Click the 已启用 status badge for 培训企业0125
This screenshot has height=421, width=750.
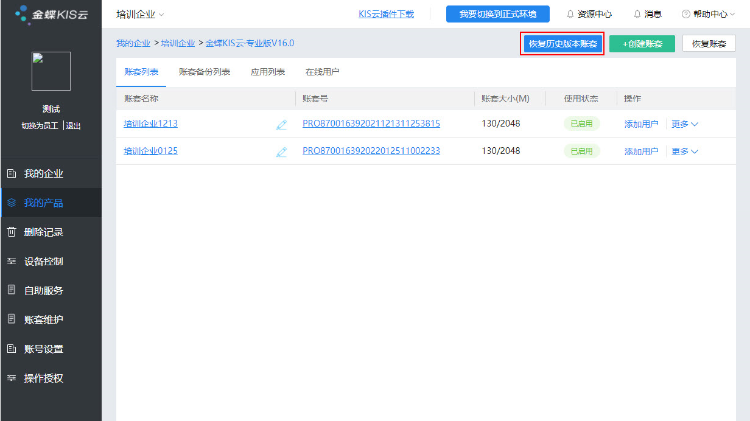point(581,151)
